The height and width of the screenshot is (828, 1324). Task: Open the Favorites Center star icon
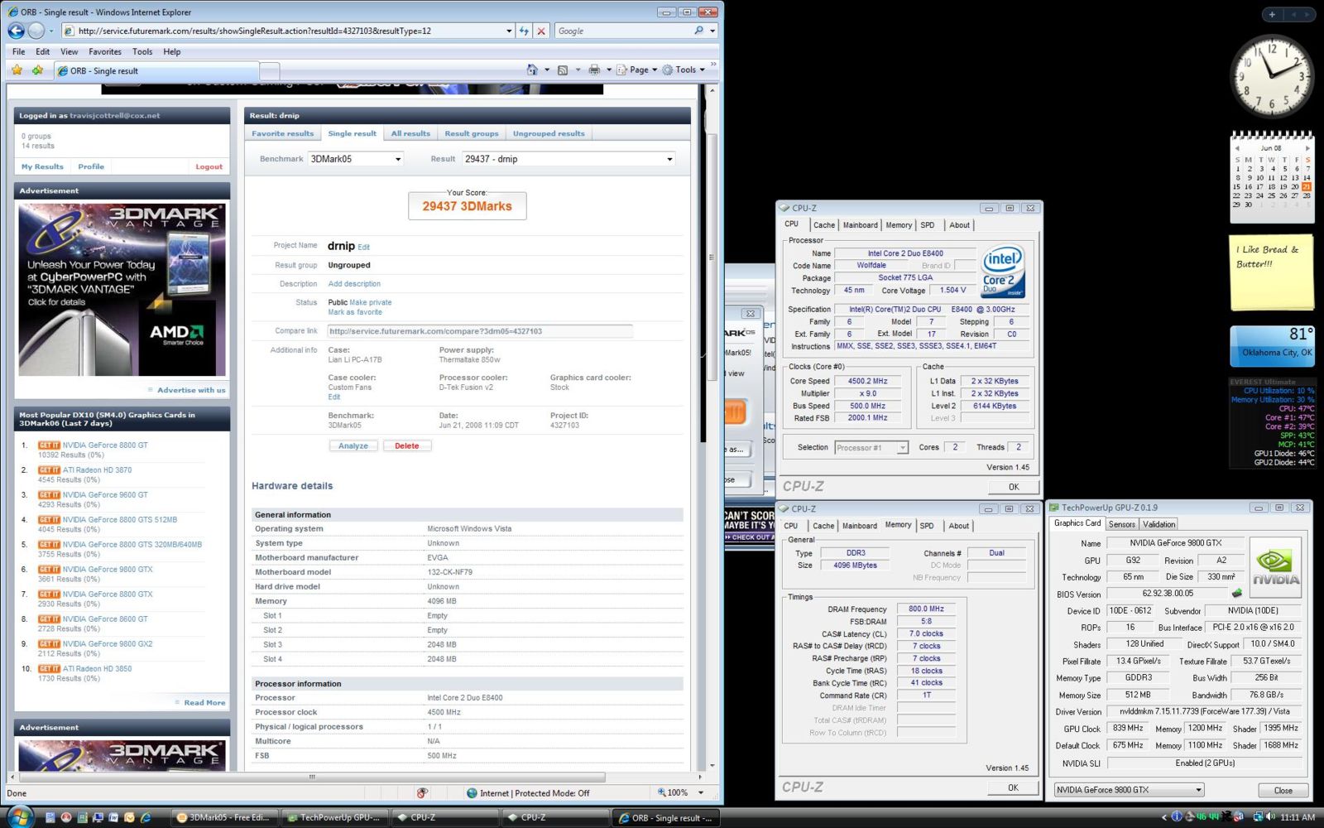click(17, 70)
